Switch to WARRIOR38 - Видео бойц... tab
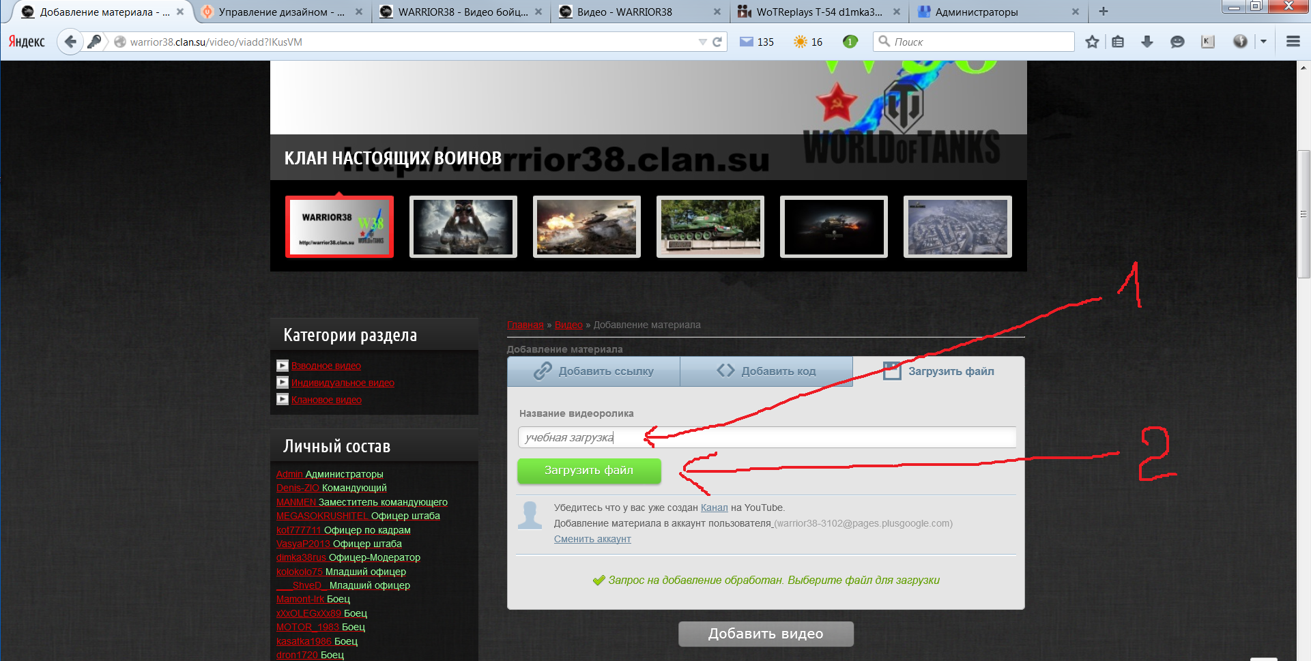This screenshot has width=1311, height=661. [463, 12]
